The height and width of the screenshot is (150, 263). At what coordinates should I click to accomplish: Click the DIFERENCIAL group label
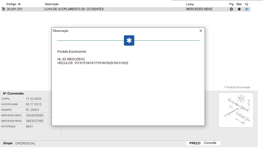[25, 143]
